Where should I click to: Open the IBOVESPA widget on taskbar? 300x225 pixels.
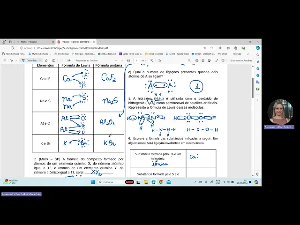click(x=11, y=182)
